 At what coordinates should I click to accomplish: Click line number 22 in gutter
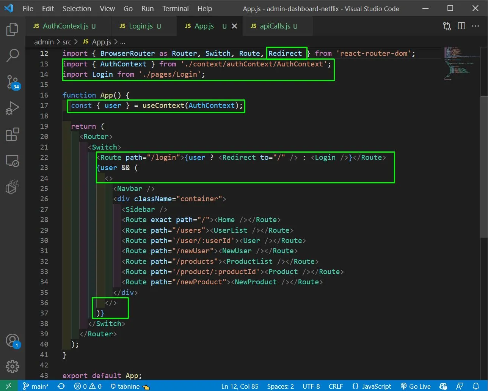[x=44, y=158]
